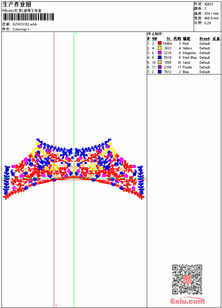This screenshot has height=308, width=222.
Task: Click the St. column header
Action: pos(169,39)
